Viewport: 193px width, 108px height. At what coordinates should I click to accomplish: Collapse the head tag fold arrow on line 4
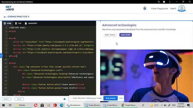8,38
